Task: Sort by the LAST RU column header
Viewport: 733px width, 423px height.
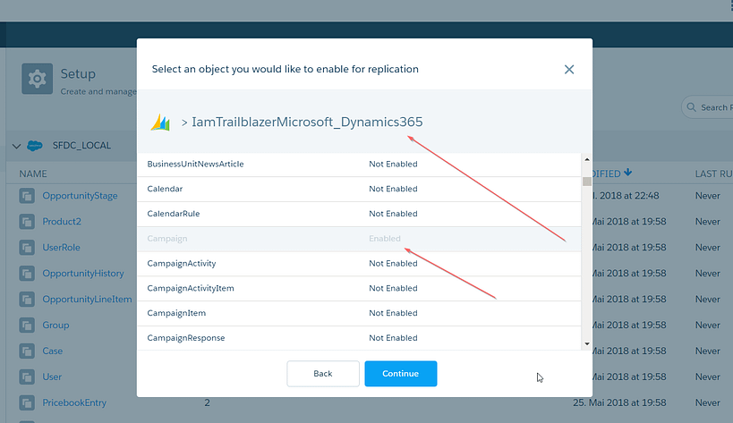Action: click(713, 174)
